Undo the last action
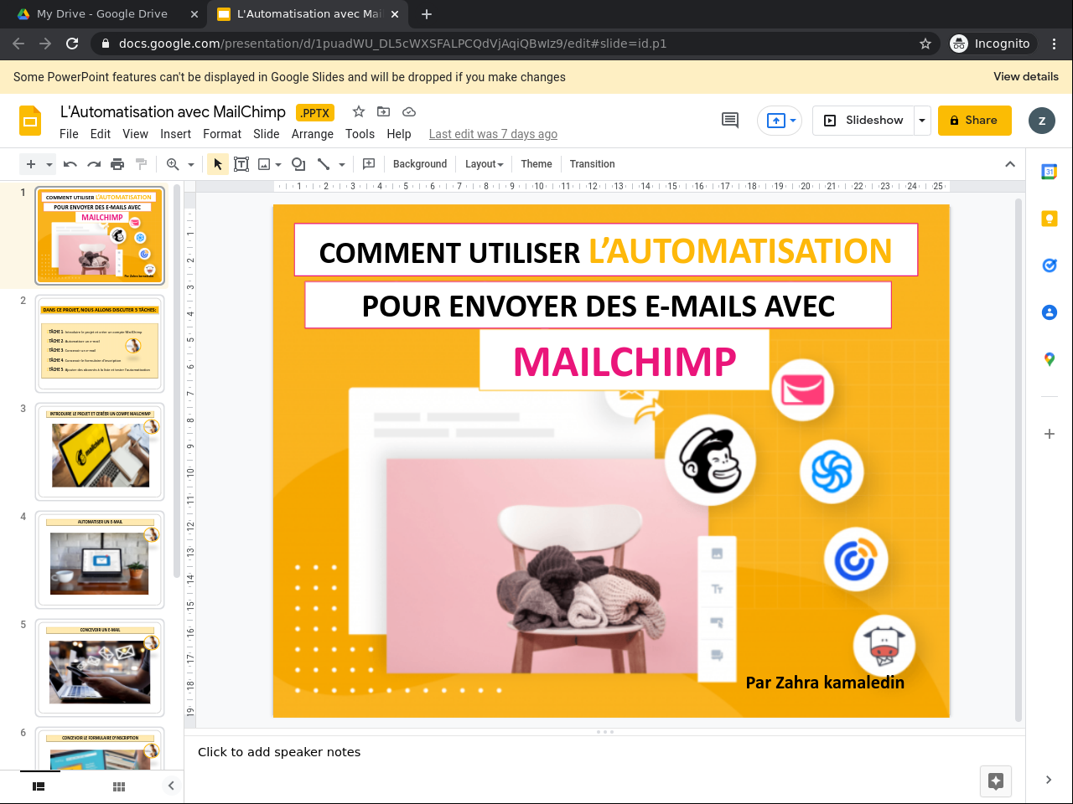 point(70,164)
